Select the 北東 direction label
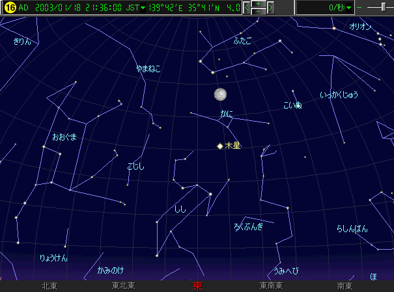 (50, 285)
